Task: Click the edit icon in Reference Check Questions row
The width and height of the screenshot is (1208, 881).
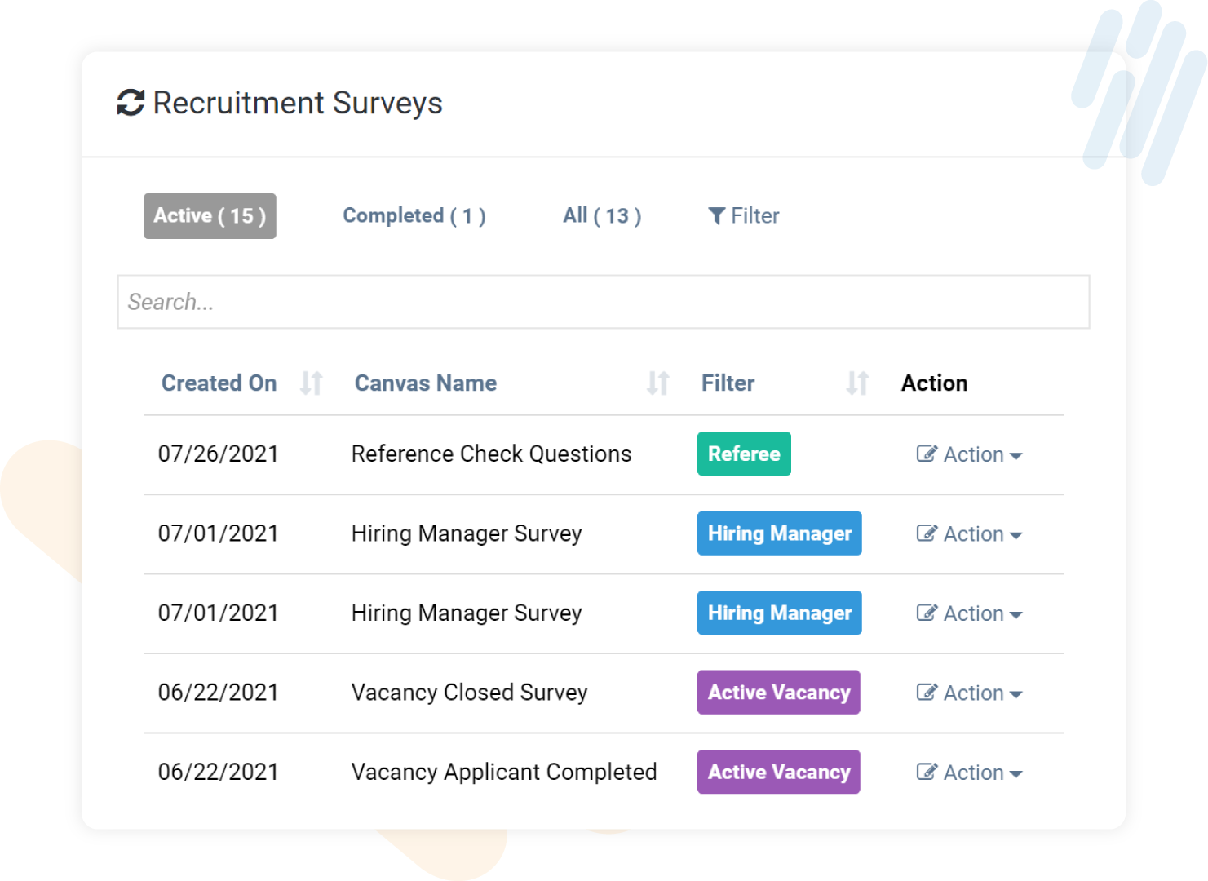Action: click(x=927, y=454)
